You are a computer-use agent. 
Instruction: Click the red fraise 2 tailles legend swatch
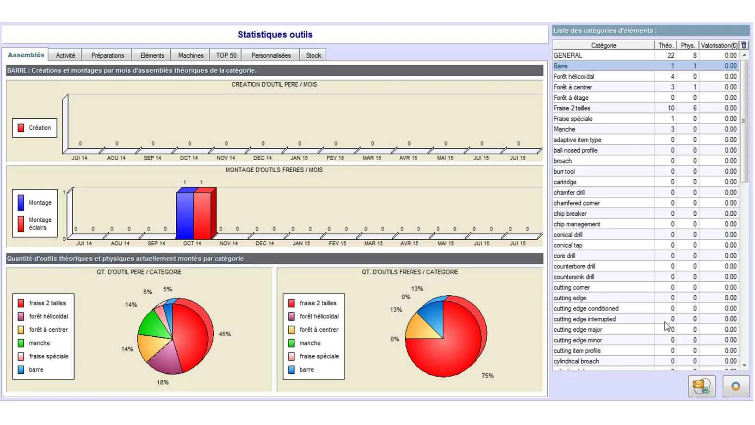pos(20,303)
